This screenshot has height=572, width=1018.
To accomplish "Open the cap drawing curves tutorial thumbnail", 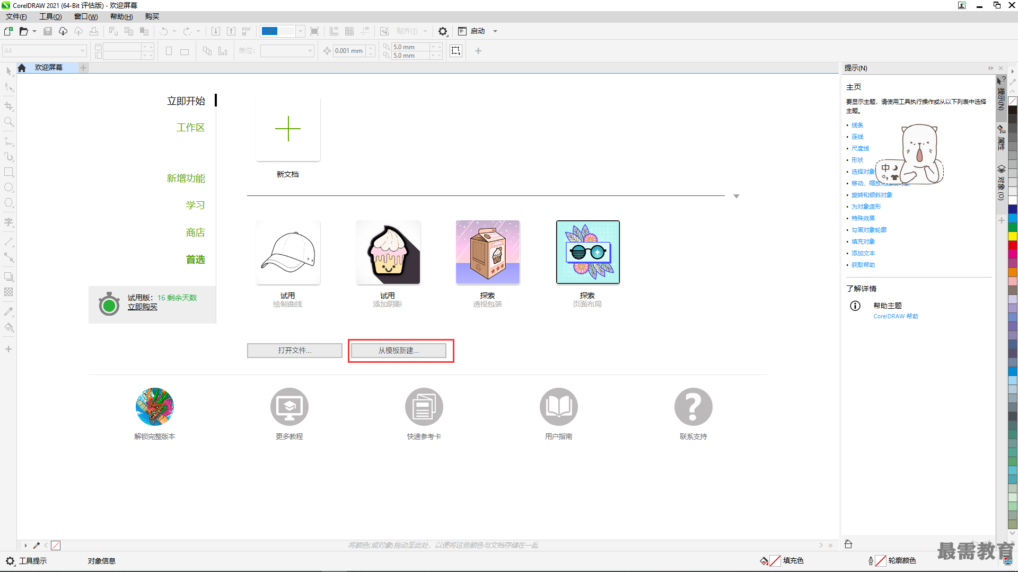I will click(x=288, y=253).
